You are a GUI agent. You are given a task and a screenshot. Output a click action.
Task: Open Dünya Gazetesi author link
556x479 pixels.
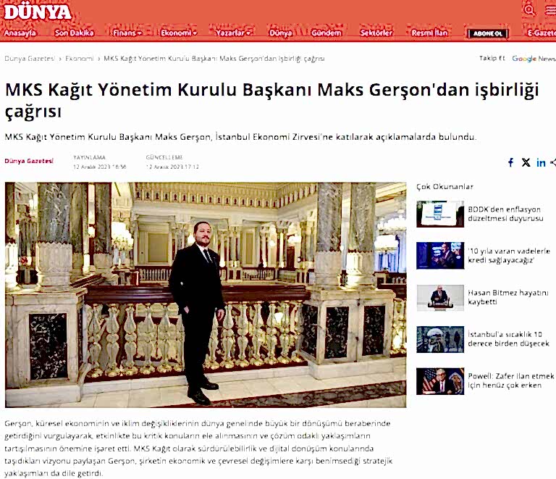(x=29, y=161)
